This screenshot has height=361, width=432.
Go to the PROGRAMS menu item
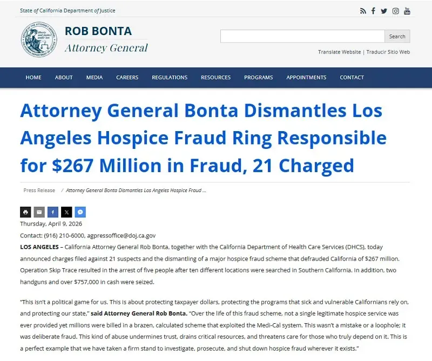coord(258,78)
